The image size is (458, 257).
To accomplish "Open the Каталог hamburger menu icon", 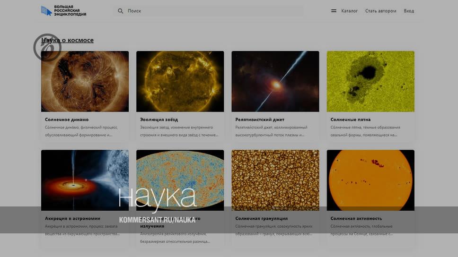I will pos(334,11).
